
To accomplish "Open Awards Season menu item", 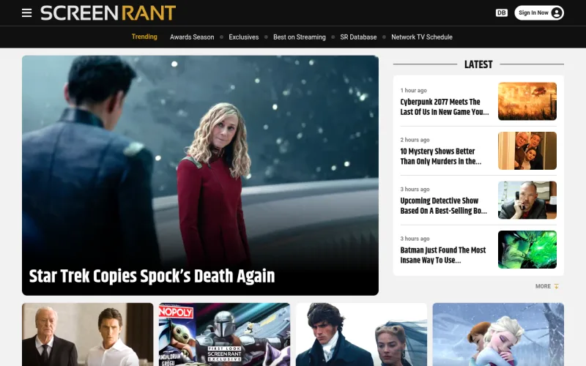I will [x=192, y=37].
